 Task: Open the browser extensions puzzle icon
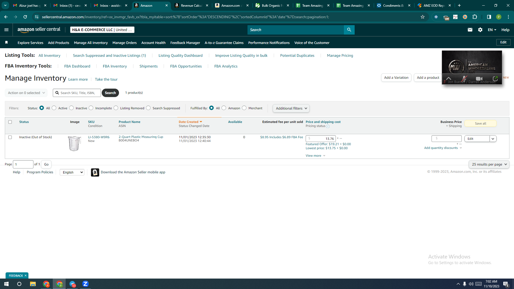coord(475,17)
